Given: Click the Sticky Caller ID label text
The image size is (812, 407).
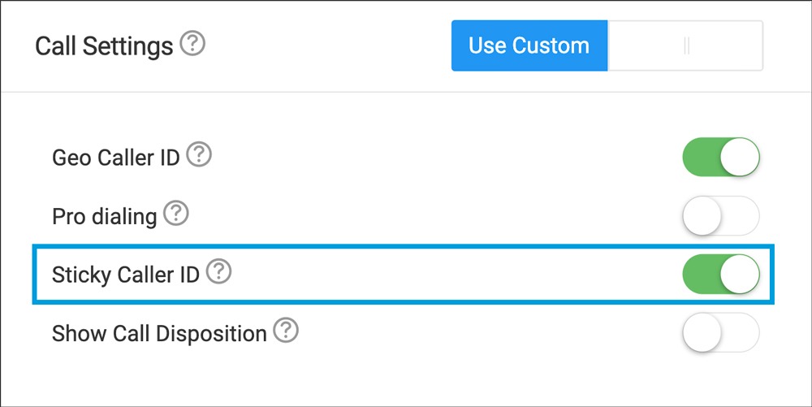Looking at the screenshot, I should [x=125, y=275].
